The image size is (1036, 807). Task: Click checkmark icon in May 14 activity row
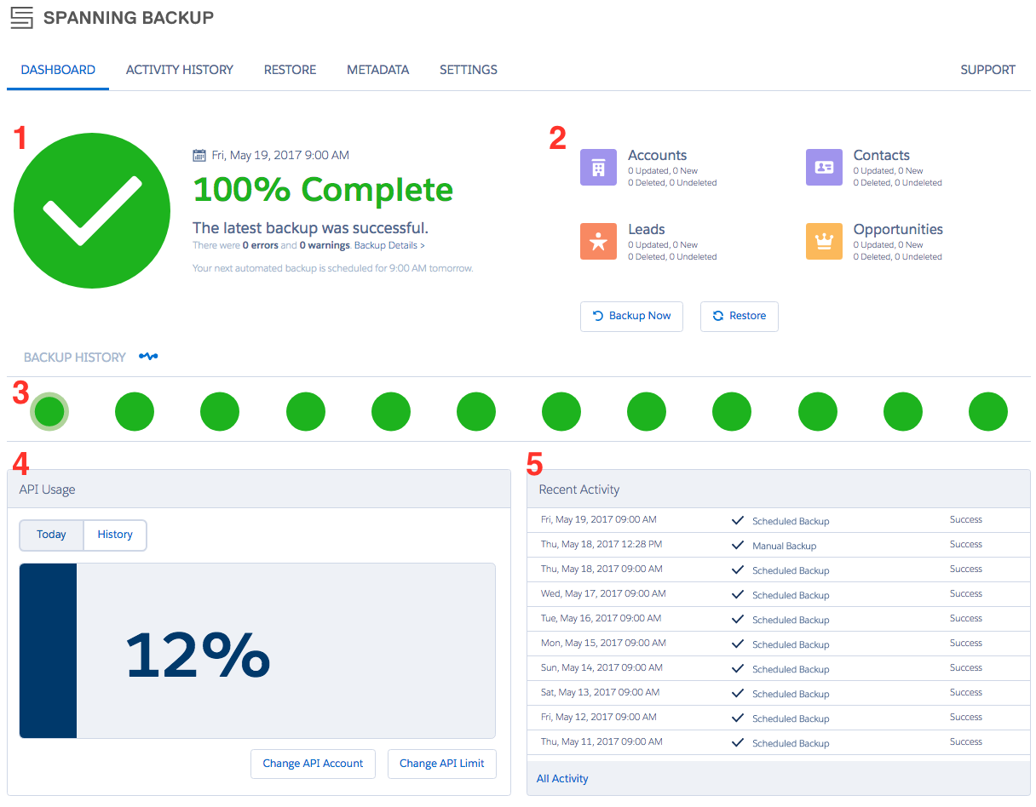(x=738, y=669)
